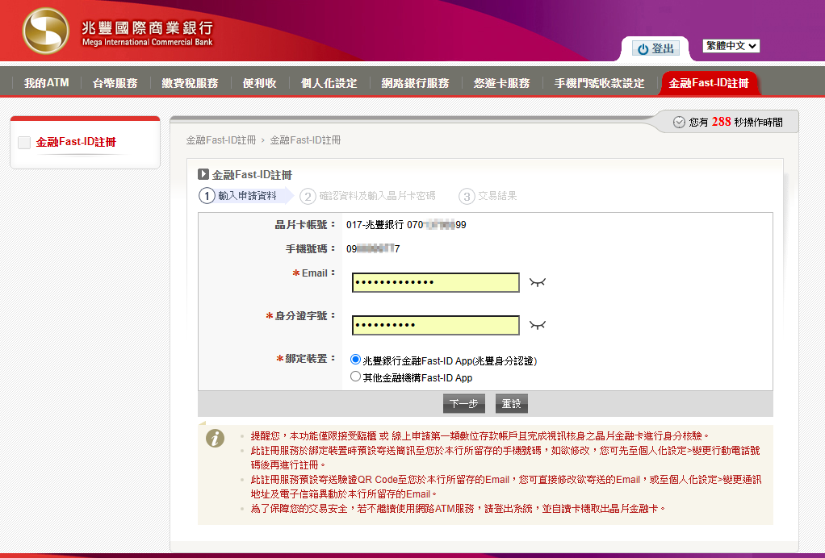Viewport: 825px width, 558px height.
Task: Click the 017-兆豐銀行 account number value
Action: click(x=406, y=225)
